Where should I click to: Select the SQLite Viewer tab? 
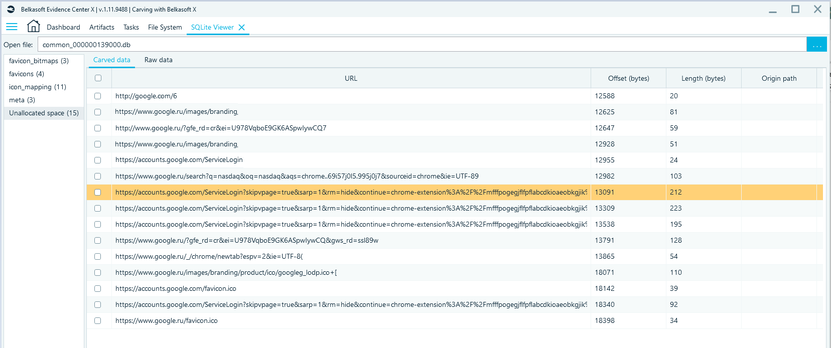pyautogui.click(x=212, y=28)
